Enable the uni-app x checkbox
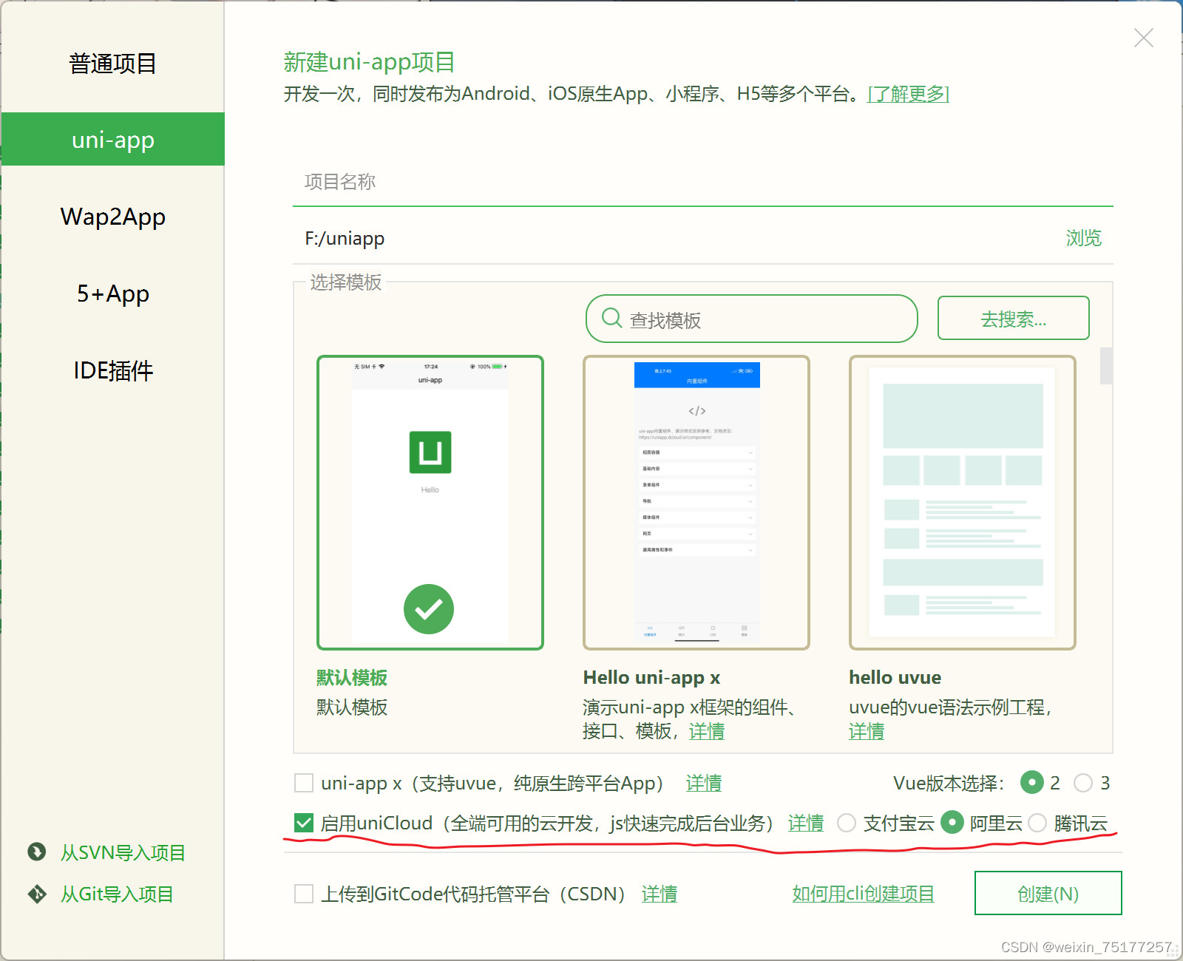 [303, 782]
